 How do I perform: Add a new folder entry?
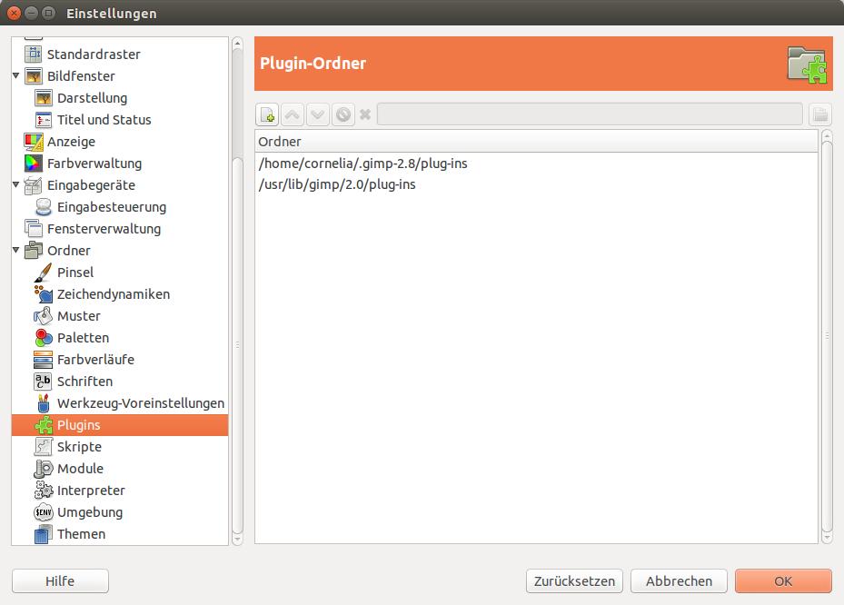[267, 114]
